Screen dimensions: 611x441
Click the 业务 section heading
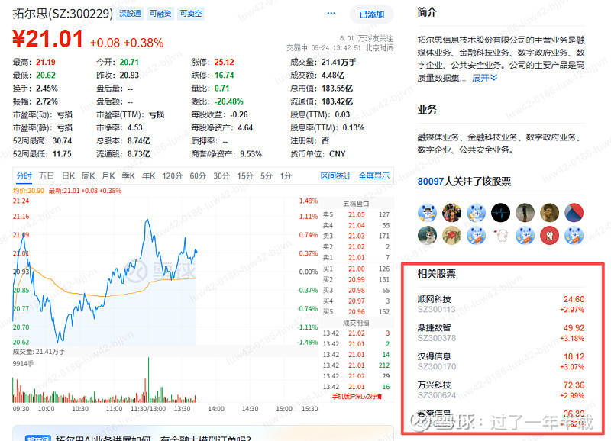click(427, 110)
